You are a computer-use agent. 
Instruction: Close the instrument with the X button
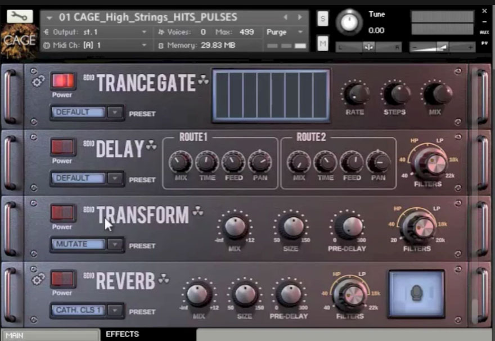484,11
